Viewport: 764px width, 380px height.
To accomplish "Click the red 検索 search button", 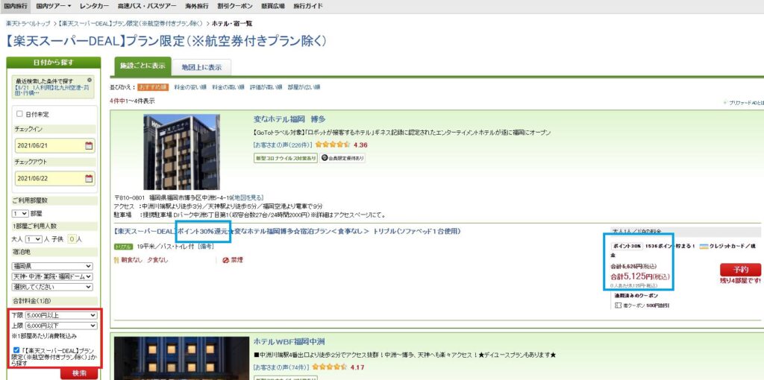I will (79, 374).
